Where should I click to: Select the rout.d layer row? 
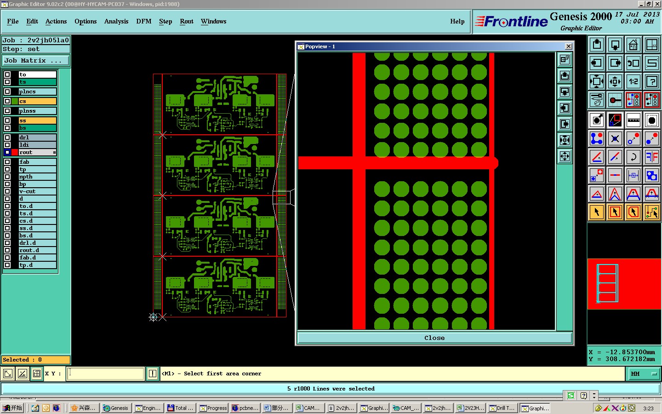click(38, 250)
